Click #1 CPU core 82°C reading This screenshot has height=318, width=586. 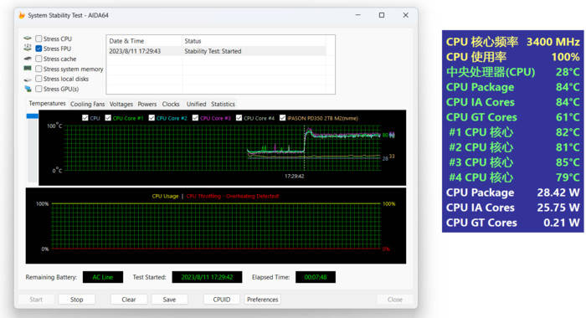point(568,132)
